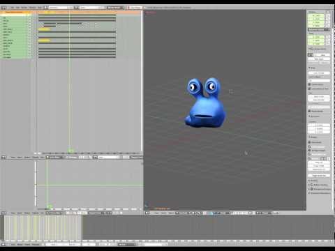This screenshot has height=251, width=335.
Task: Open the Object Mode dropdown in the 3D viewport header
Action: click(x=184, y=213)
